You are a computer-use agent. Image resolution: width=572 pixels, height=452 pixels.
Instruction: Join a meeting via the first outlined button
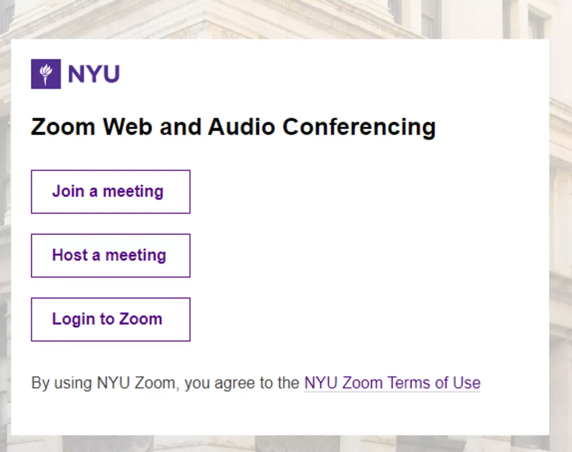110,192
